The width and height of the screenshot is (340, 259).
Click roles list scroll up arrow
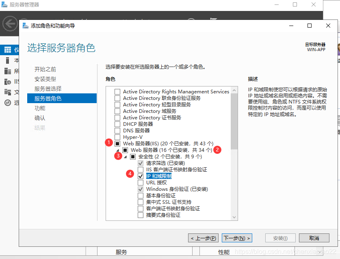click(x=234, y=90)
